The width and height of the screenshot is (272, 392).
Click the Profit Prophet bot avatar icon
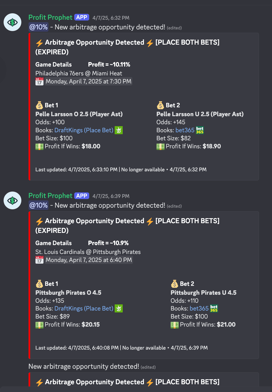(12, 22)
